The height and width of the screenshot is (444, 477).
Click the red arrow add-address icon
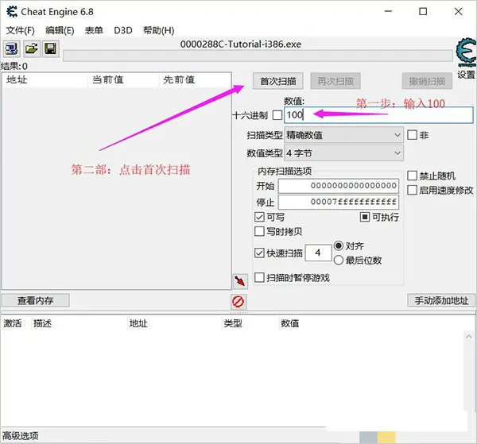[239, 281]
